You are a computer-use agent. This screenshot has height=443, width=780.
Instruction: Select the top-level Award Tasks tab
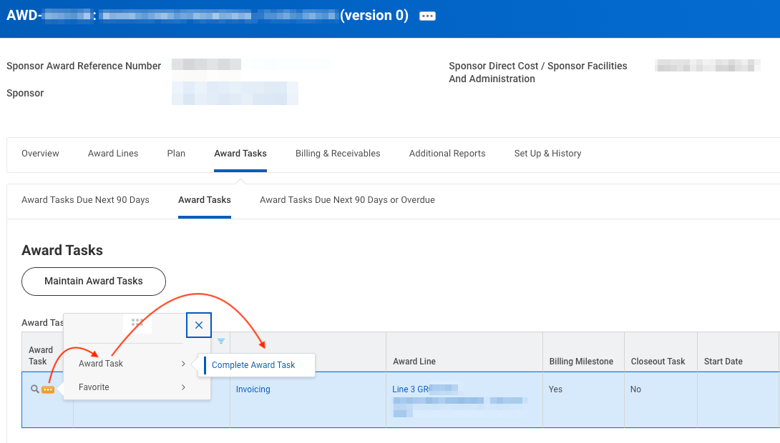(x=240, y=154)
